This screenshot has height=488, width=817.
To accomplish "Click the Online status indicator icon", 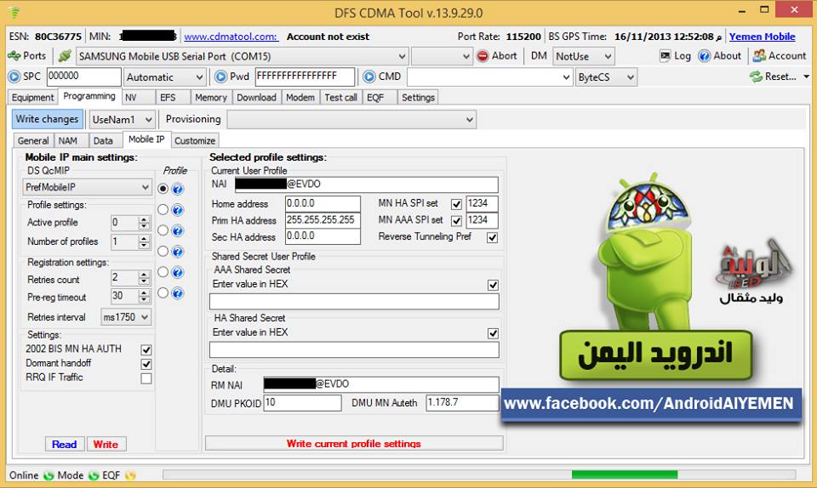I will coord(49,475).
